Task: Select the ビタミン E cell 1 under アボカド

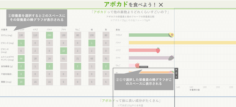Action: [x=21, y=43]
